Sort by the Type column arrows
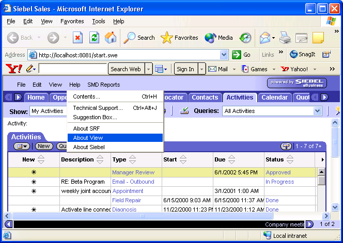Image resolution: width=343 pixels, height=243 pixels. point(132,159)
